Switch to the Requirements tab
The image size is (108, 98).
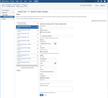point(33,12)
